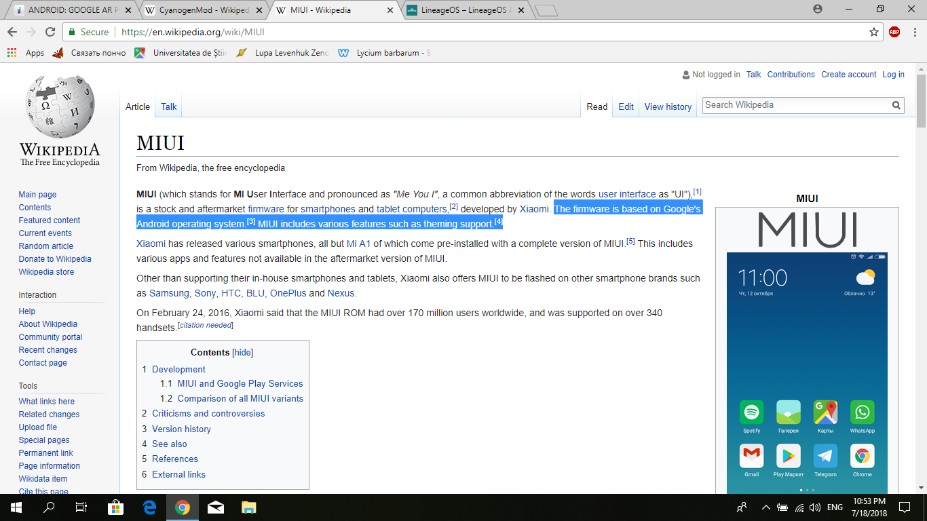Open Windows action center notifications icon

(x=904, y=507)
